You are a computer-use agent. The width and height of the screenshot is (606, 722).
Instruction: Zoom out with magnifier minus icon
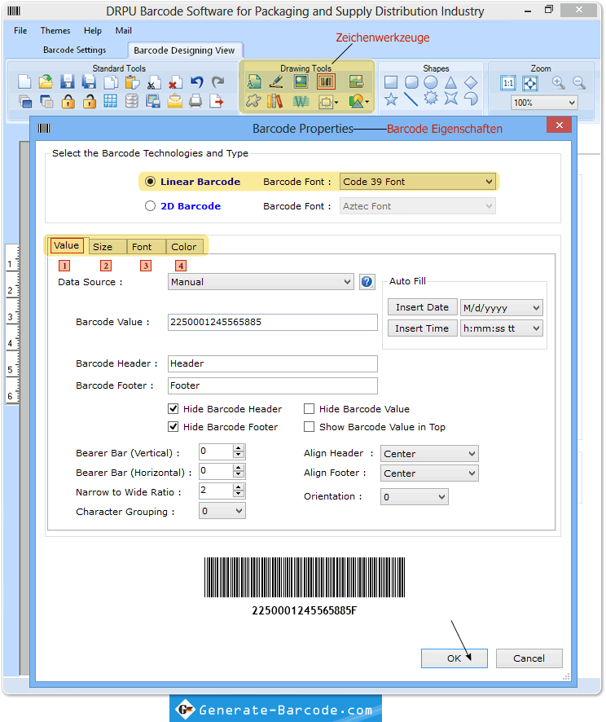coord(579,83)
